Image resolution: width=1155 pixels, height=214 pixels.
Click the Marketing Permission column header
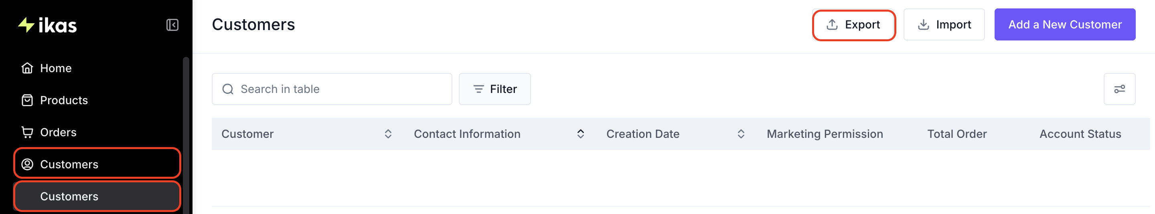[825, 134]
